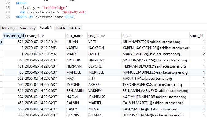The height and width of the screenshot is (118, 207).
Task: Click the '2020-01-01' date literal in query
Action: click(74, 12)
